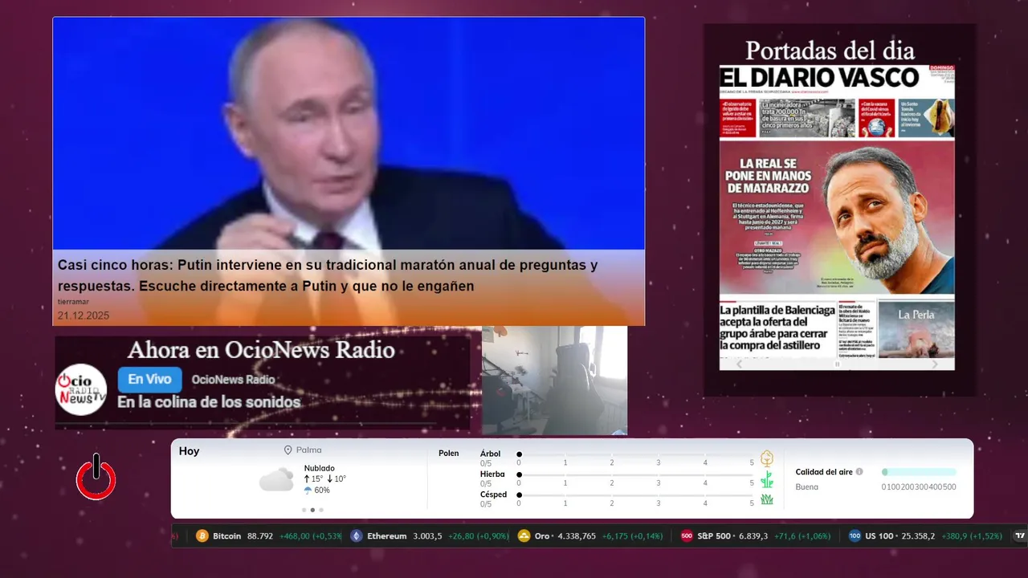The image size is (1028, 578).
Task: Click the Césped grass pollen icon
Action: 767,499
